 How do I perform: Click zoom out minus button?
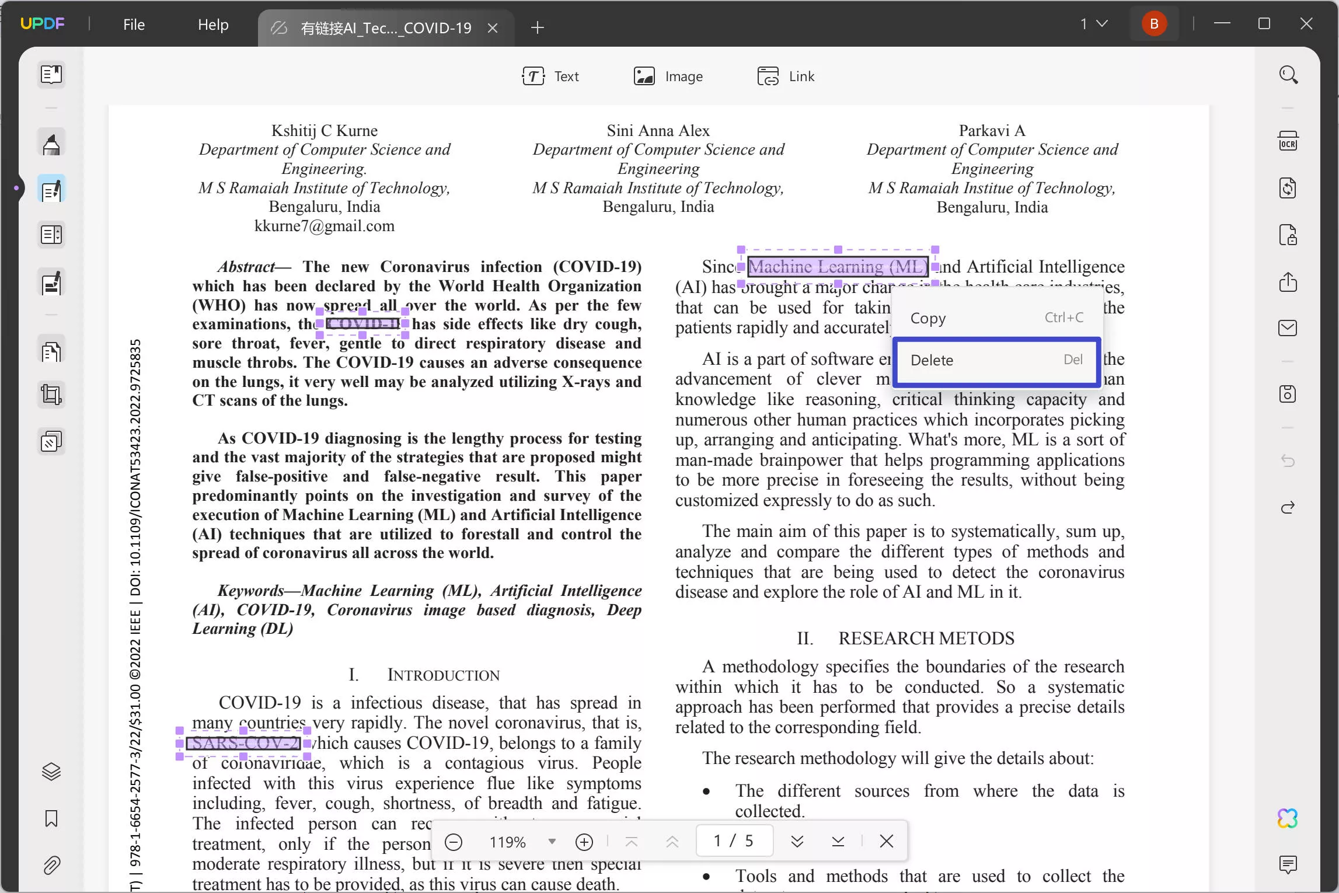coord(452,842)
